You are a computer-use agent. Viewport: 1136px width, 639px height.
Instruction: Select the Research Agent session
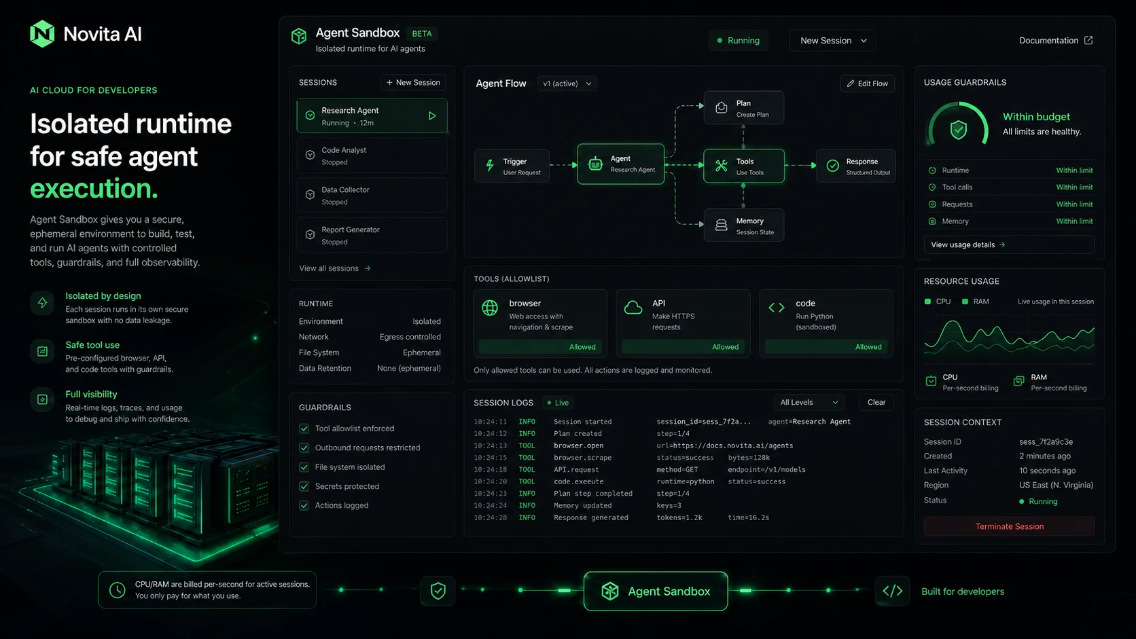coord(372,116)
